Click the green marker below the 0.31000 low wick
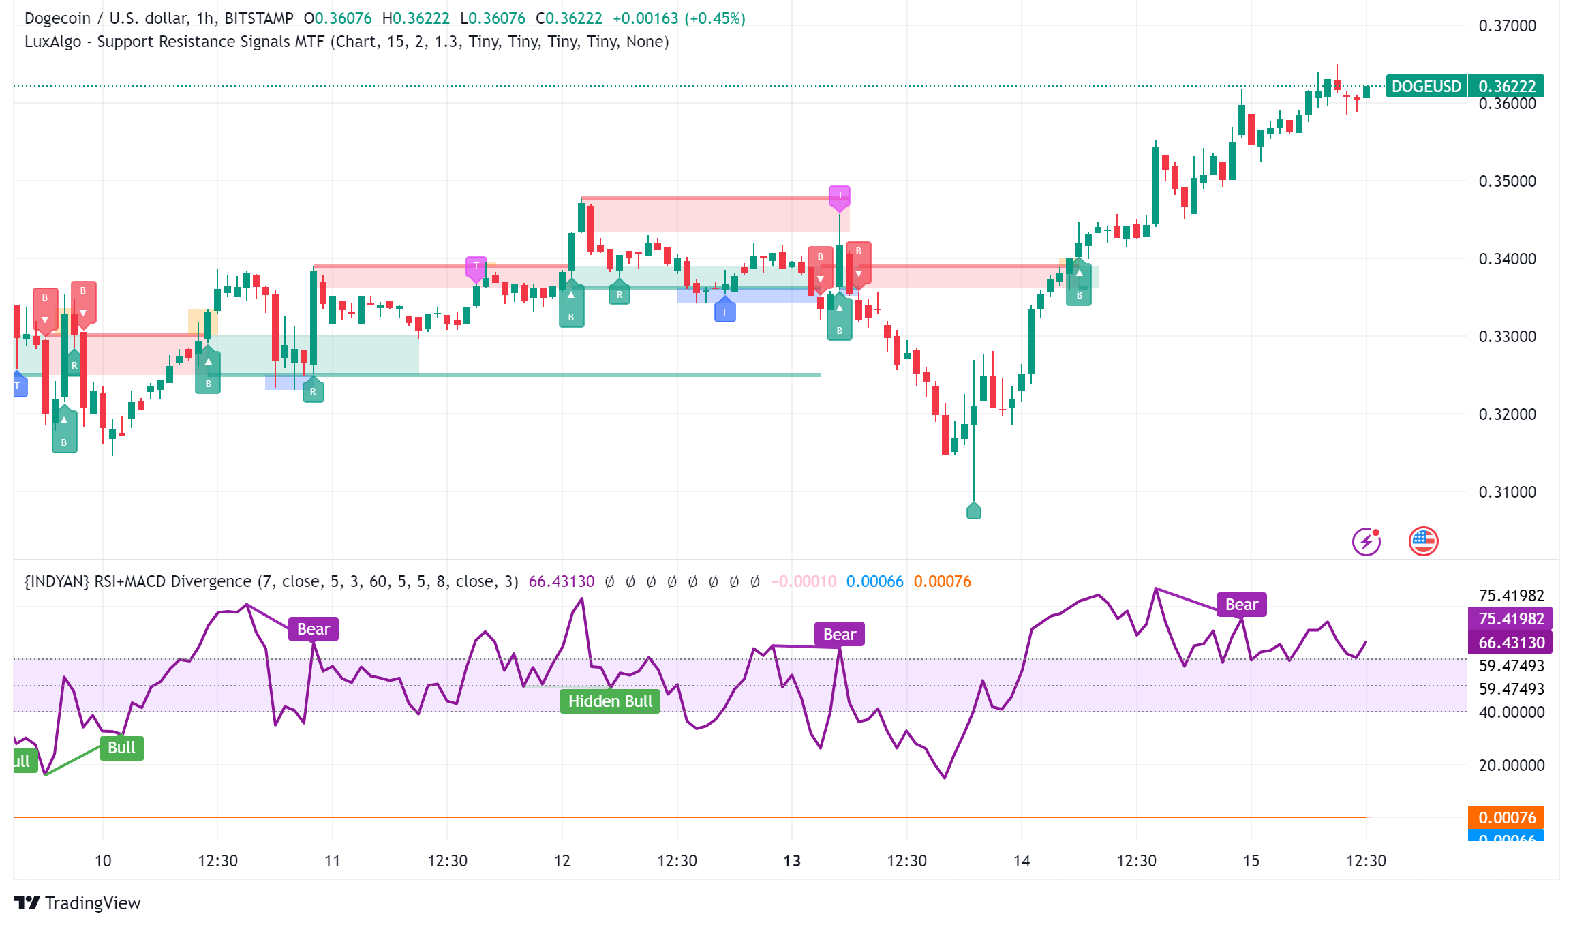 (x=974, y=510)
